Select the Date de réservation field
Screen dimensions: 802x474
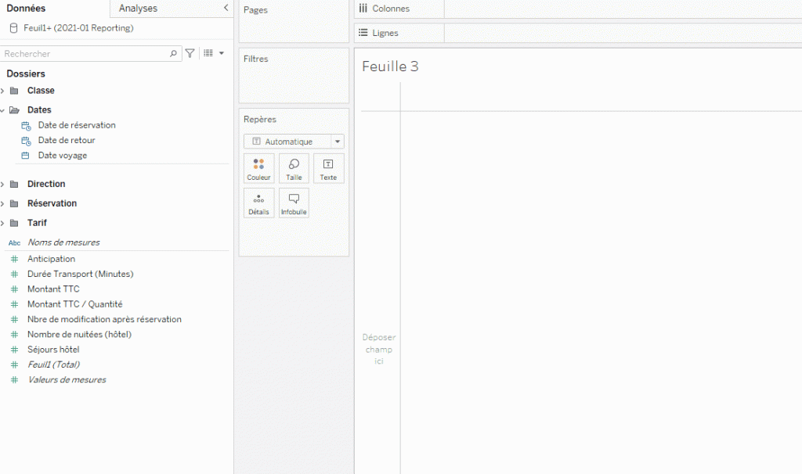(77, 125)
